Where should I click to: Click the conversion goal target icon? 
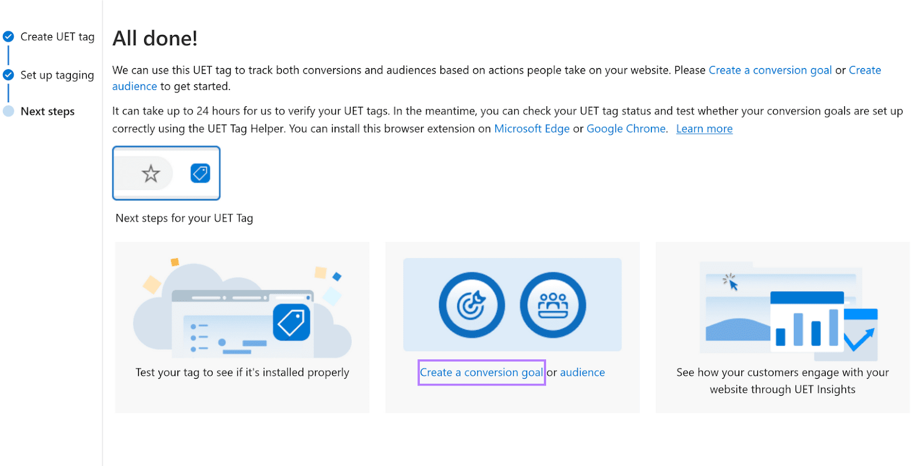click(x=472, y=305)
